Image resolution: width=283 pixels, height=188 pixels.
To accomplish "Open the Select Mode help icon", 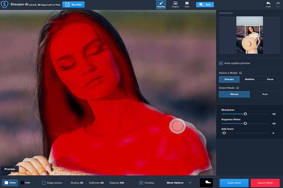I will pos(238,88).
